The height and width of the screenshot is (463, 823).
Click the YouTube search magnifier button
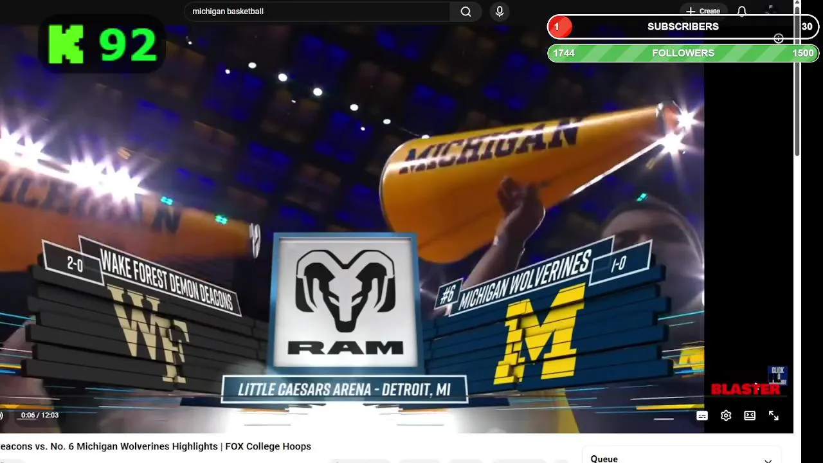466,12
